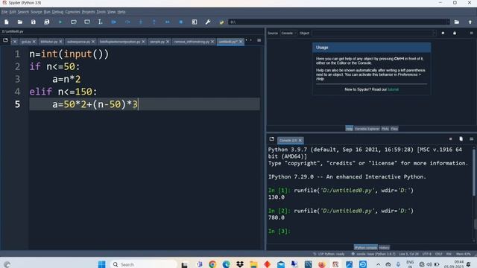Continue execution until next breakpoint
477x268 pixels.
(x=167, y=22)
